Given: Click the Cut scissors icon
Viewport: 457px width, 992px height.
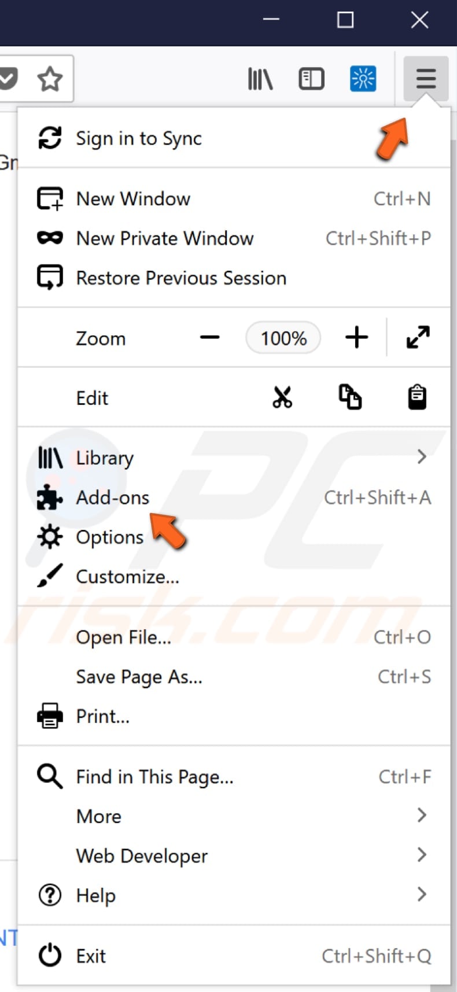Looking at the screenshot, I should point(283,397).
